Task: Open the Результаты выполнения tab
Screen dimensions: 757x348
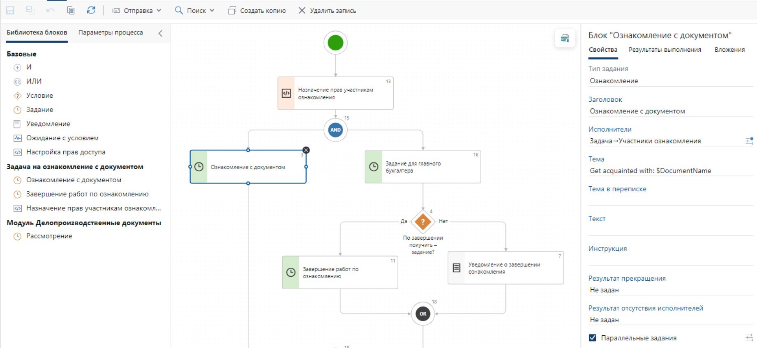Action: click(665, 50)
